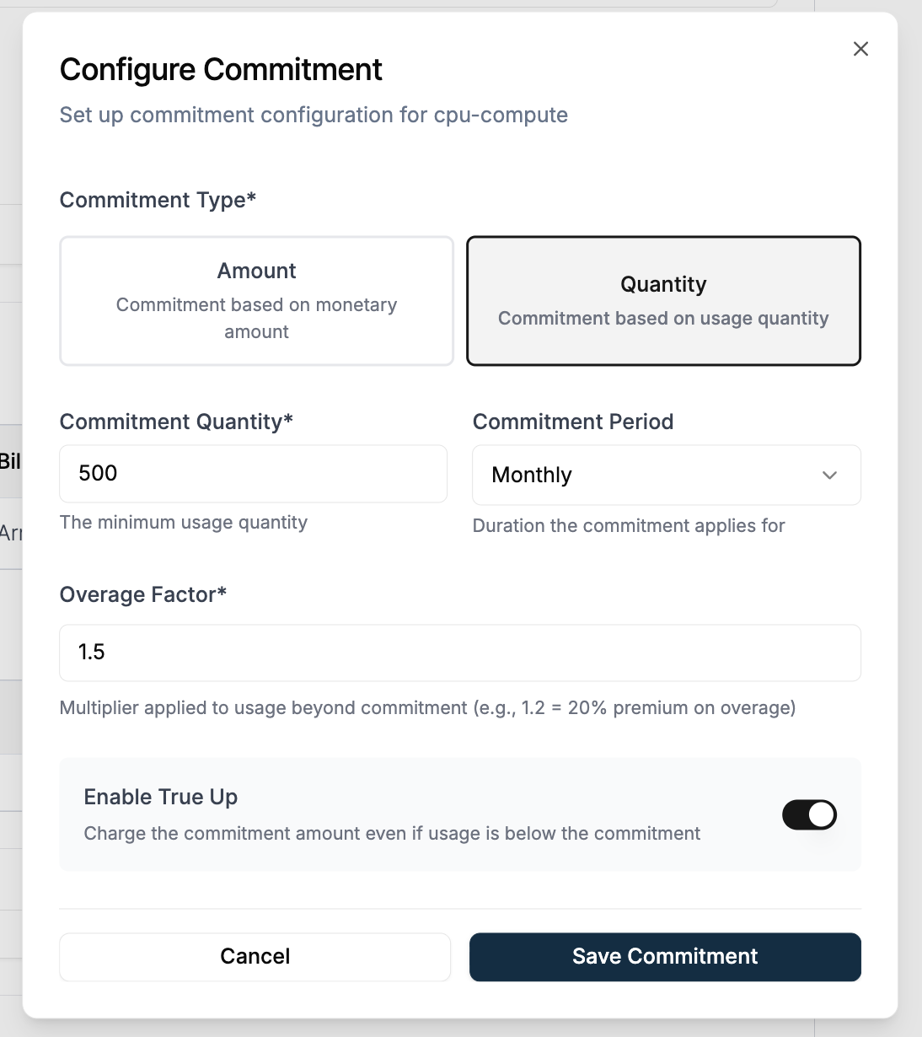The height and width of the screenshot is (1037, 922).
Task: Select the Quantity commitment type
Action: (x=663, y=300)
